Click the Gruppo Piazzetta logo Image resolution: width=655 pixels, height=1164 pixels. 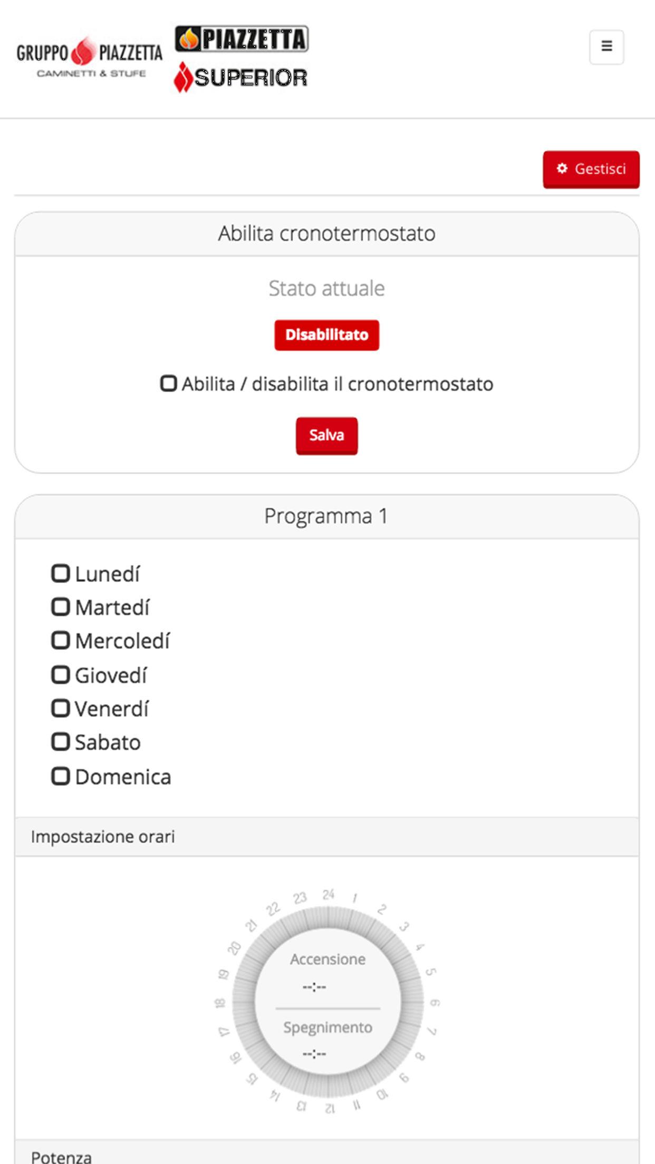(89, 58)
